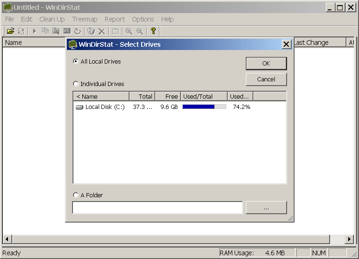Click the Open folder toolbar icon
The width and height of the screenshot is (359, 259).
11,31
